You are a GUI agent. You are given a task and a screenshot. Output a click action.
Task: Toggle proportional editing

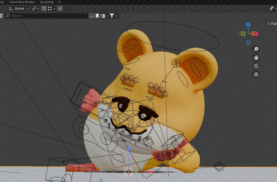tap(60, 8)
